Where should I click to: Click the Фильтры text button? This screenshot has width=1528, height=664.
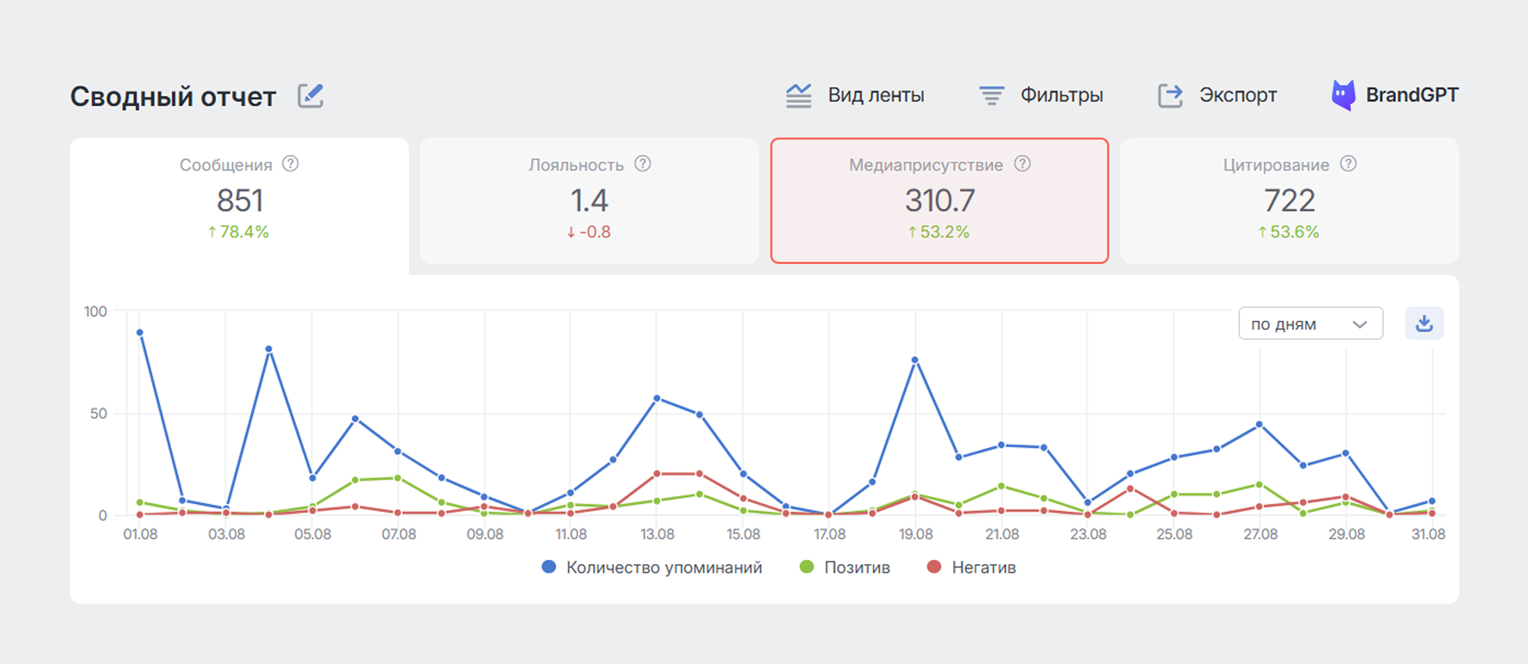pos(1061,95)
